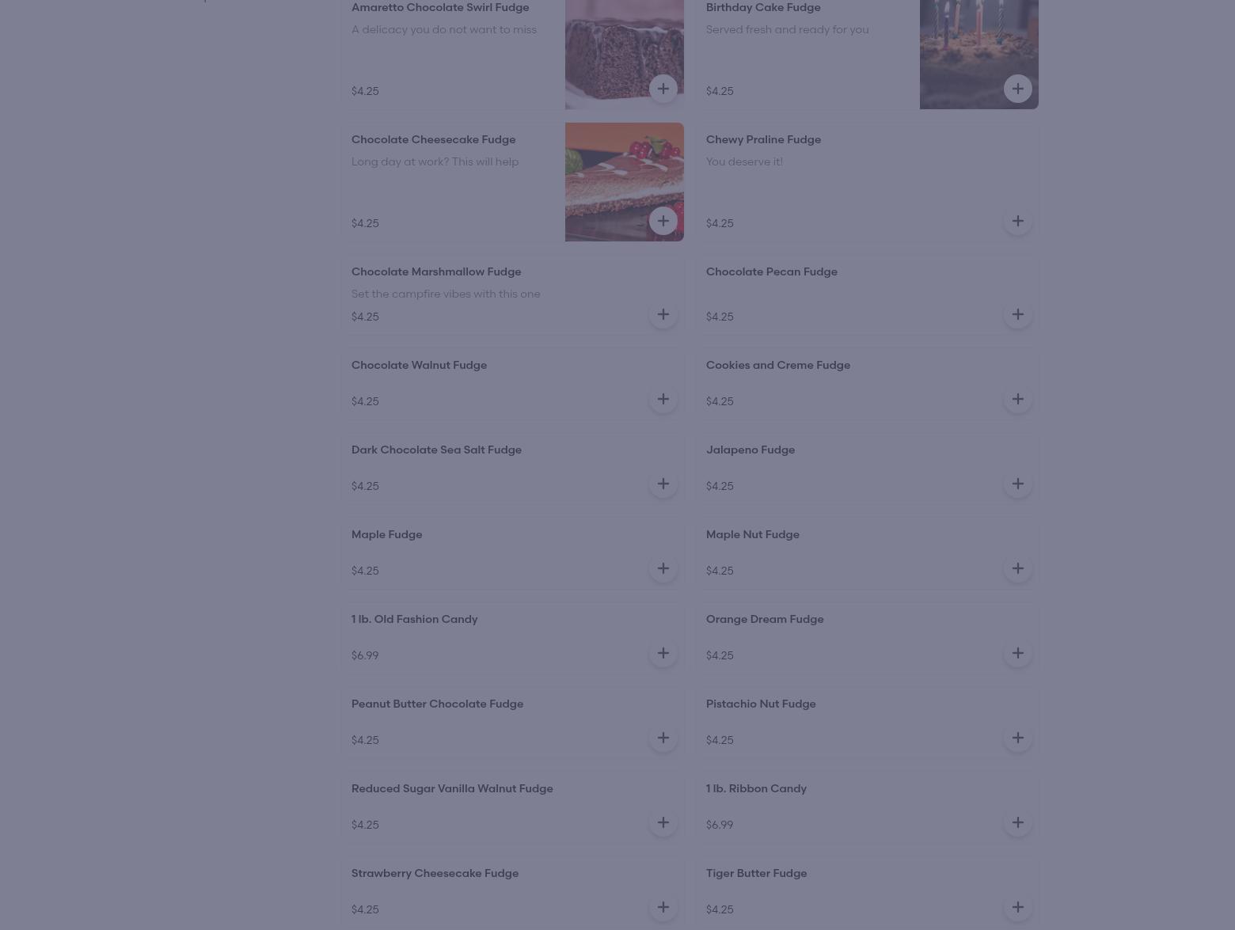
Task: Add 1 lb. Old Fashion Candy plus icon
Action: (x=663, y=653)
